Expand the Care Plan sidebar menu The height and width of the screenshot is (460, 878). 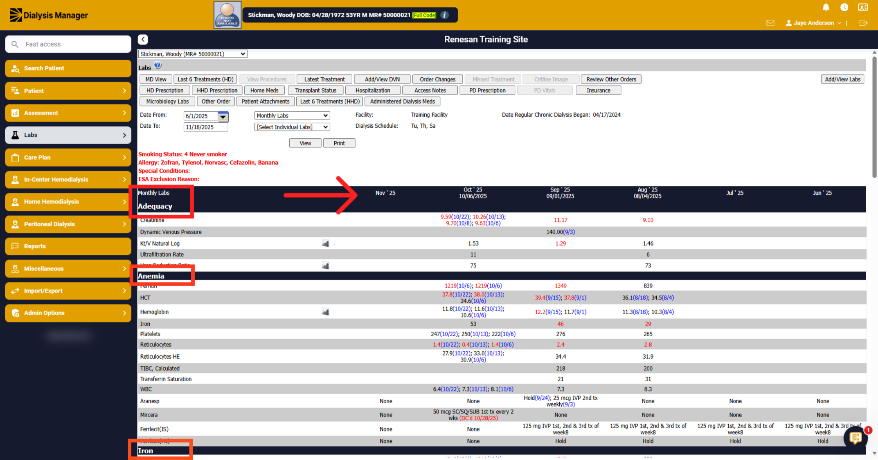(68, 157)
